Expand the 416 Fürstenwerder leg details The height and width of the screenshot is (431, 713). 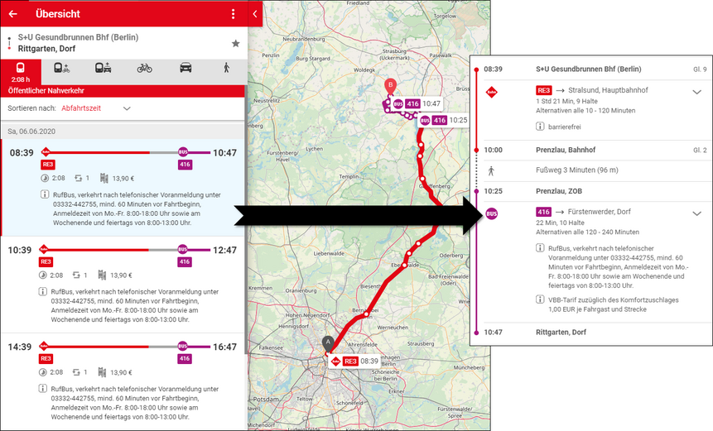[696, 213]
